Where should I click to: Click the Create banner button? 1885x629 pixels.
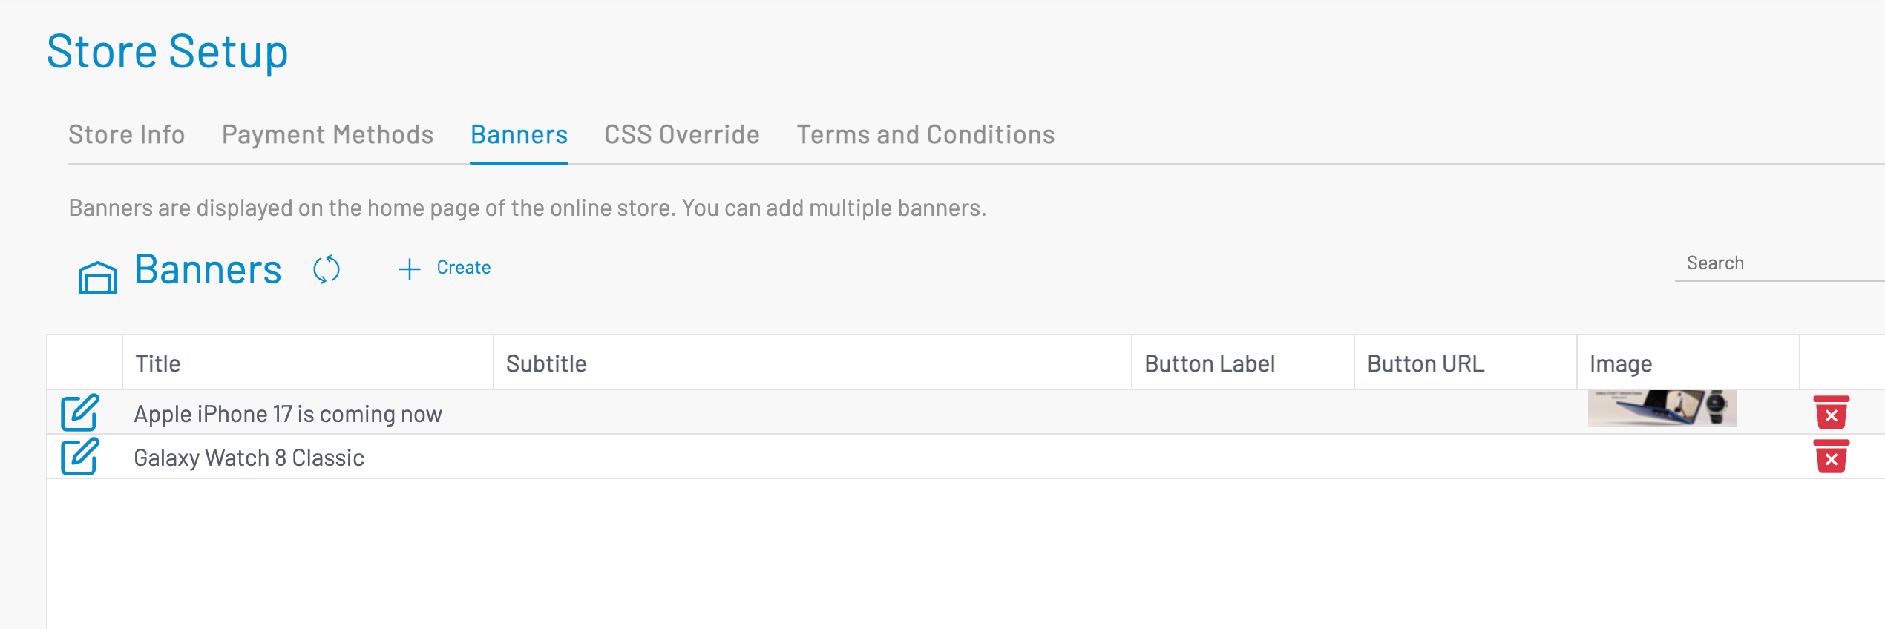[463, 268]
